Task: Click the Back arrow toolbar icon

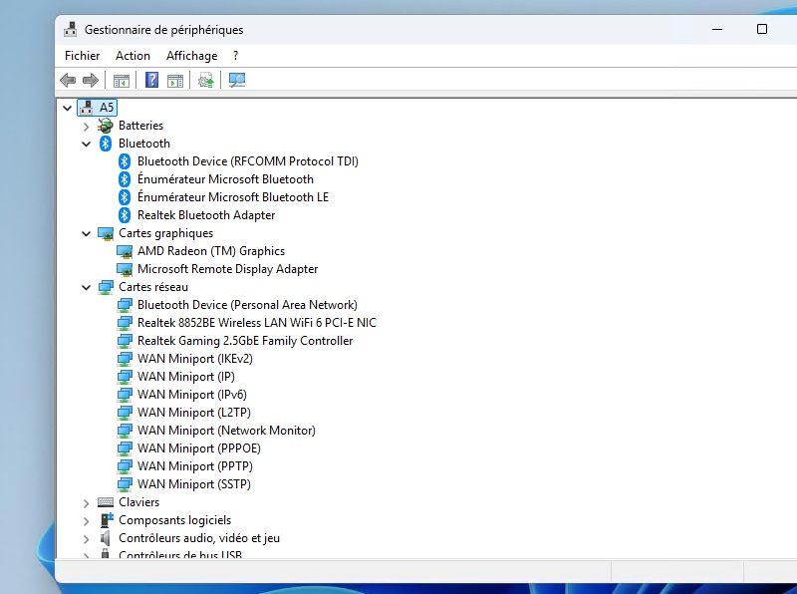Action: tap(68, 81)
